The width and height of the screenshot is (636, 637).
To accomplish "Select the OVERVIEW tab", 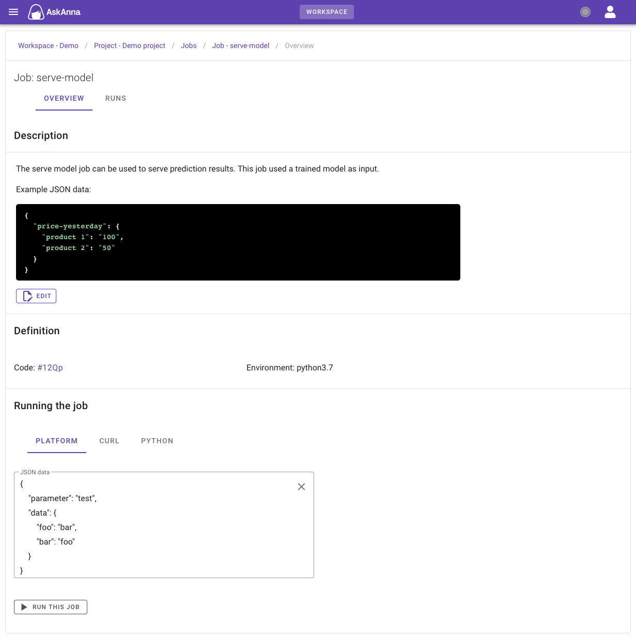I will 64,98.
